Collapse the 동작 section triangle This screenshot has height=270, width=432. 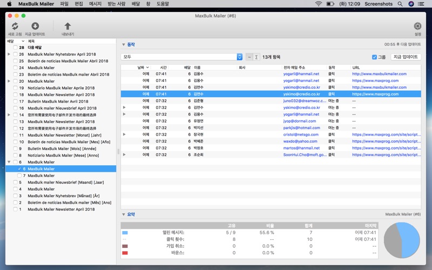coord(124,44)
